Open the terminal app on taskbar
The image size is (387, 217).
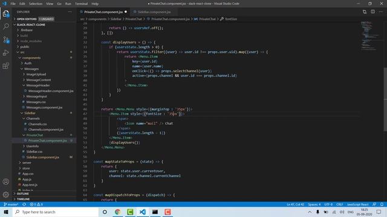point(155,212)
